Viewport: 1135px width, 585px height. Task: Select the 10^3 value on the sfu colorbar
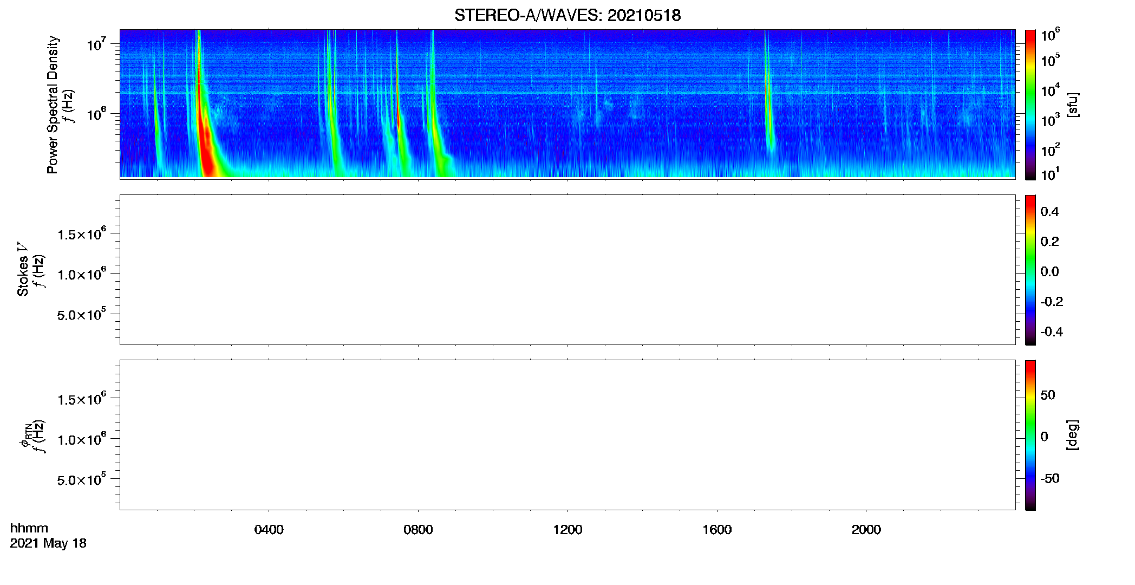tap(1050, 120)
